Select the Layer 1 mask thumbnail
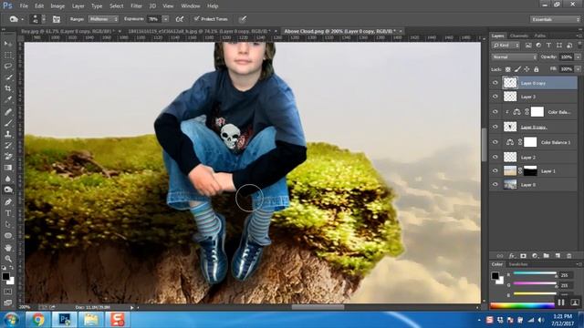Image resolution: width=584 pixels, height=328 pixels. [530, 170]
